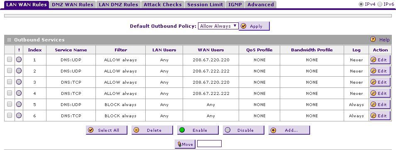Open the Attack Checks tab

click(163, 5)
